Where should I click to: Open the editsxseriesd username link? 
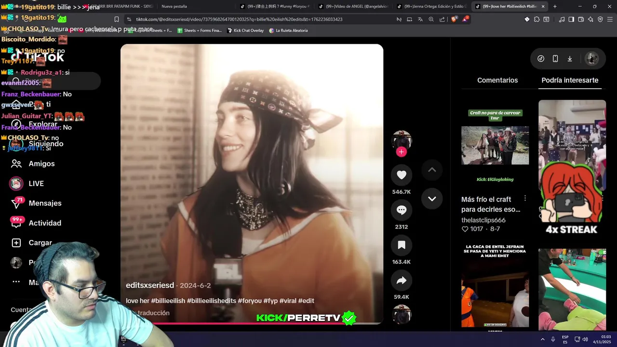(x=150, y=285)
